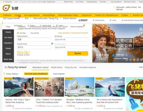The width and height of the screenshot is (143, 111).
Task: Open the Internationale Autovermietung icon link
Action: 122,20
